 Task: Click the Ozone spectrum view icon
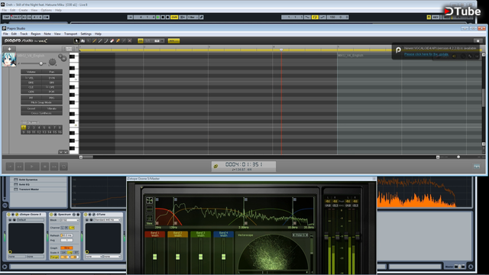tap(150, 200)
